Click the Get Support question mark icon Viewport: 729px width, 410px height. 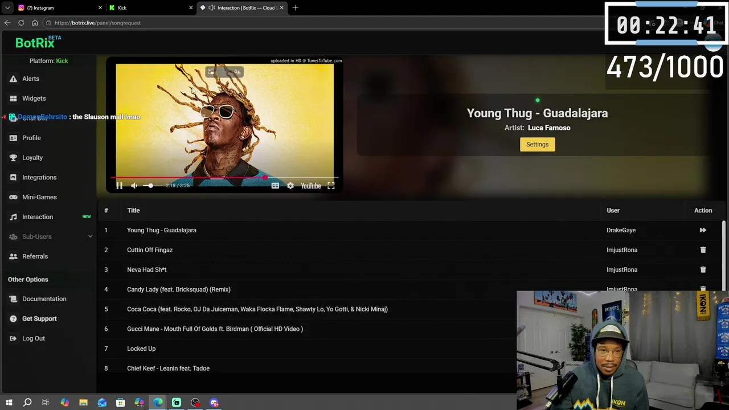[x=13, y=319]
